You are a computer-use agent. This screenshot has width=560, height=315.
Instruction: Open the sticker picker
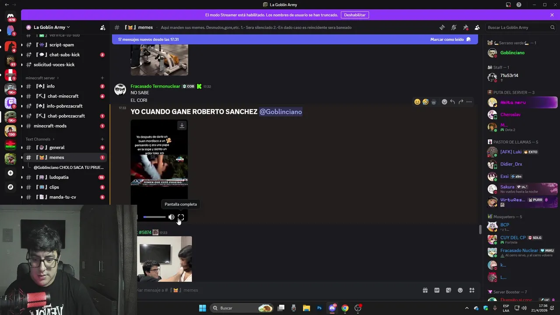(448, 290)
